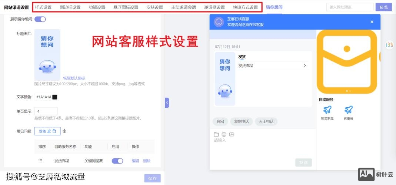Click 编辑 link for 发货流程

tap(135, 161)
